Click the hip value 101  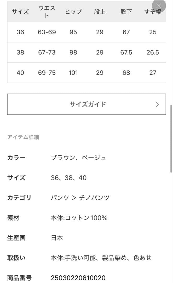(73, 73)
